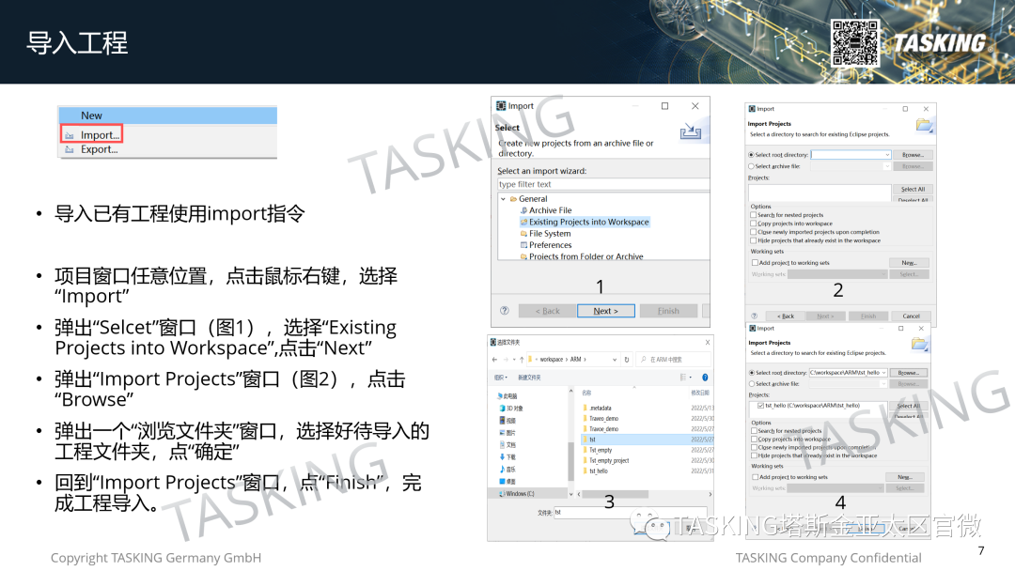Viewport: 1015px width, 571px height.
Task: Select the tst_hello folder
Action: point(596,471)
